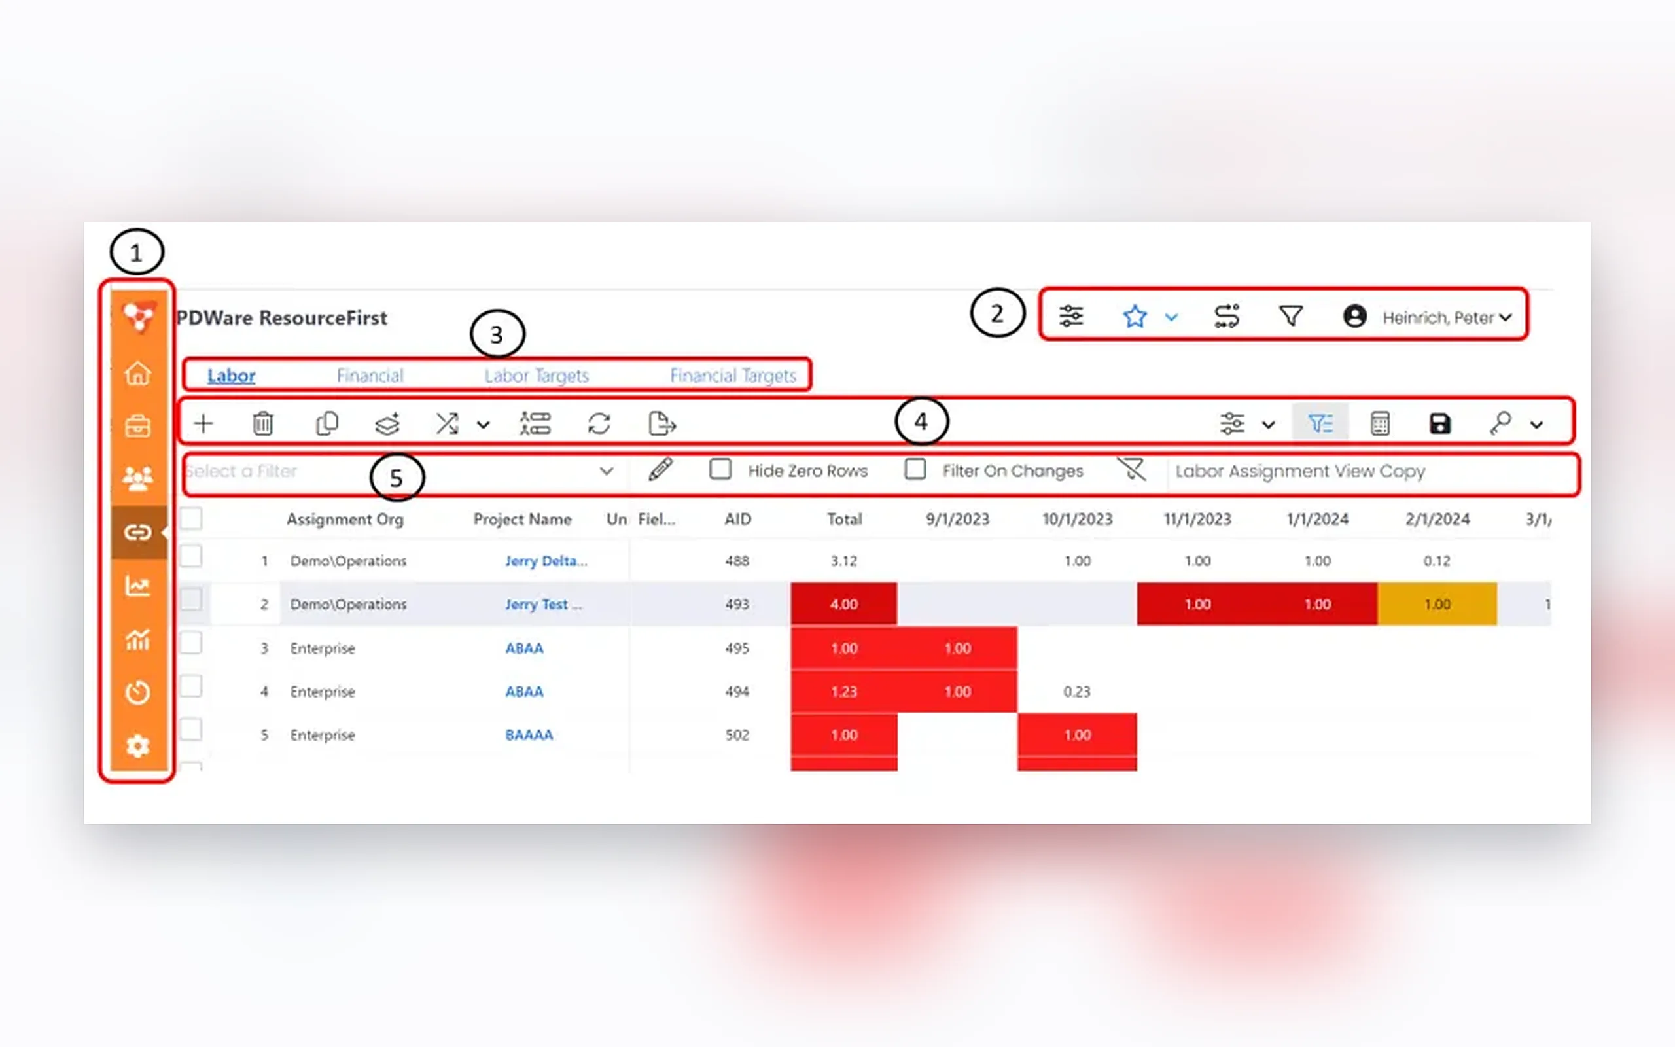This screenshot has width=1675, height=1047.
Task: Click the stacked layers add icon
Action: [387, 423]
